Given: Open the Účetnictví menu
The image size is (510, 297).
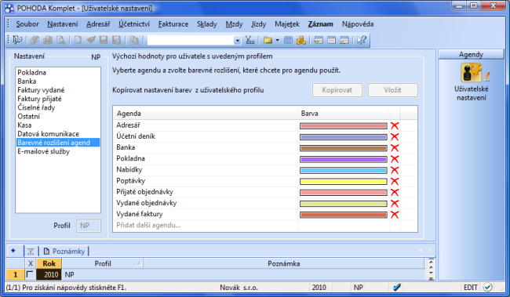Looking at the screenshot, I should click(134, 24).
